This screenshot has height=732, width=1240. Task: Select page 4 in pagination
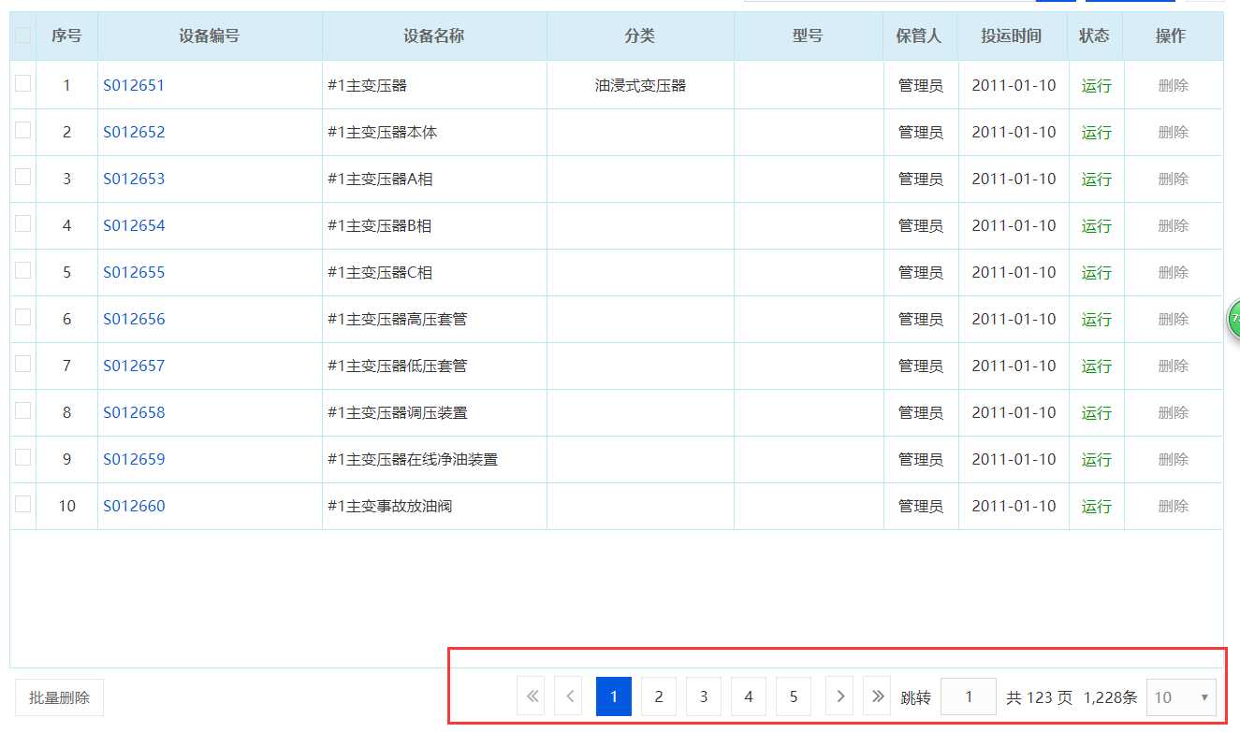click(x=749, y=696)
